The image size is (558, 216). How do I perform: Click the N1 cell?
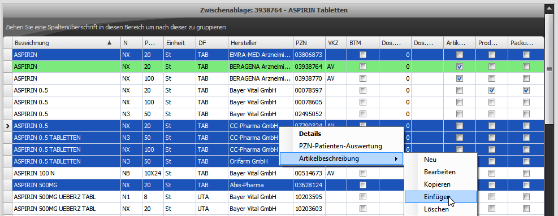(x=131, y=196)
